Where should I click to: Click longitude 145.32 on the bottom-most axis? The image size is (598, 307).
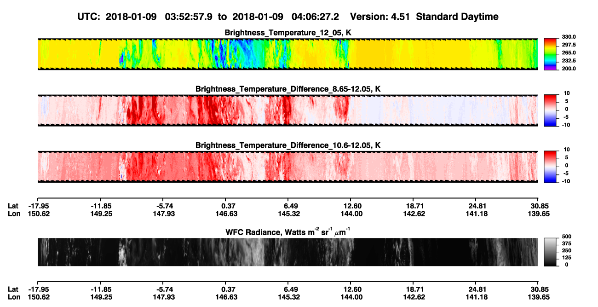tap(288, 297)
